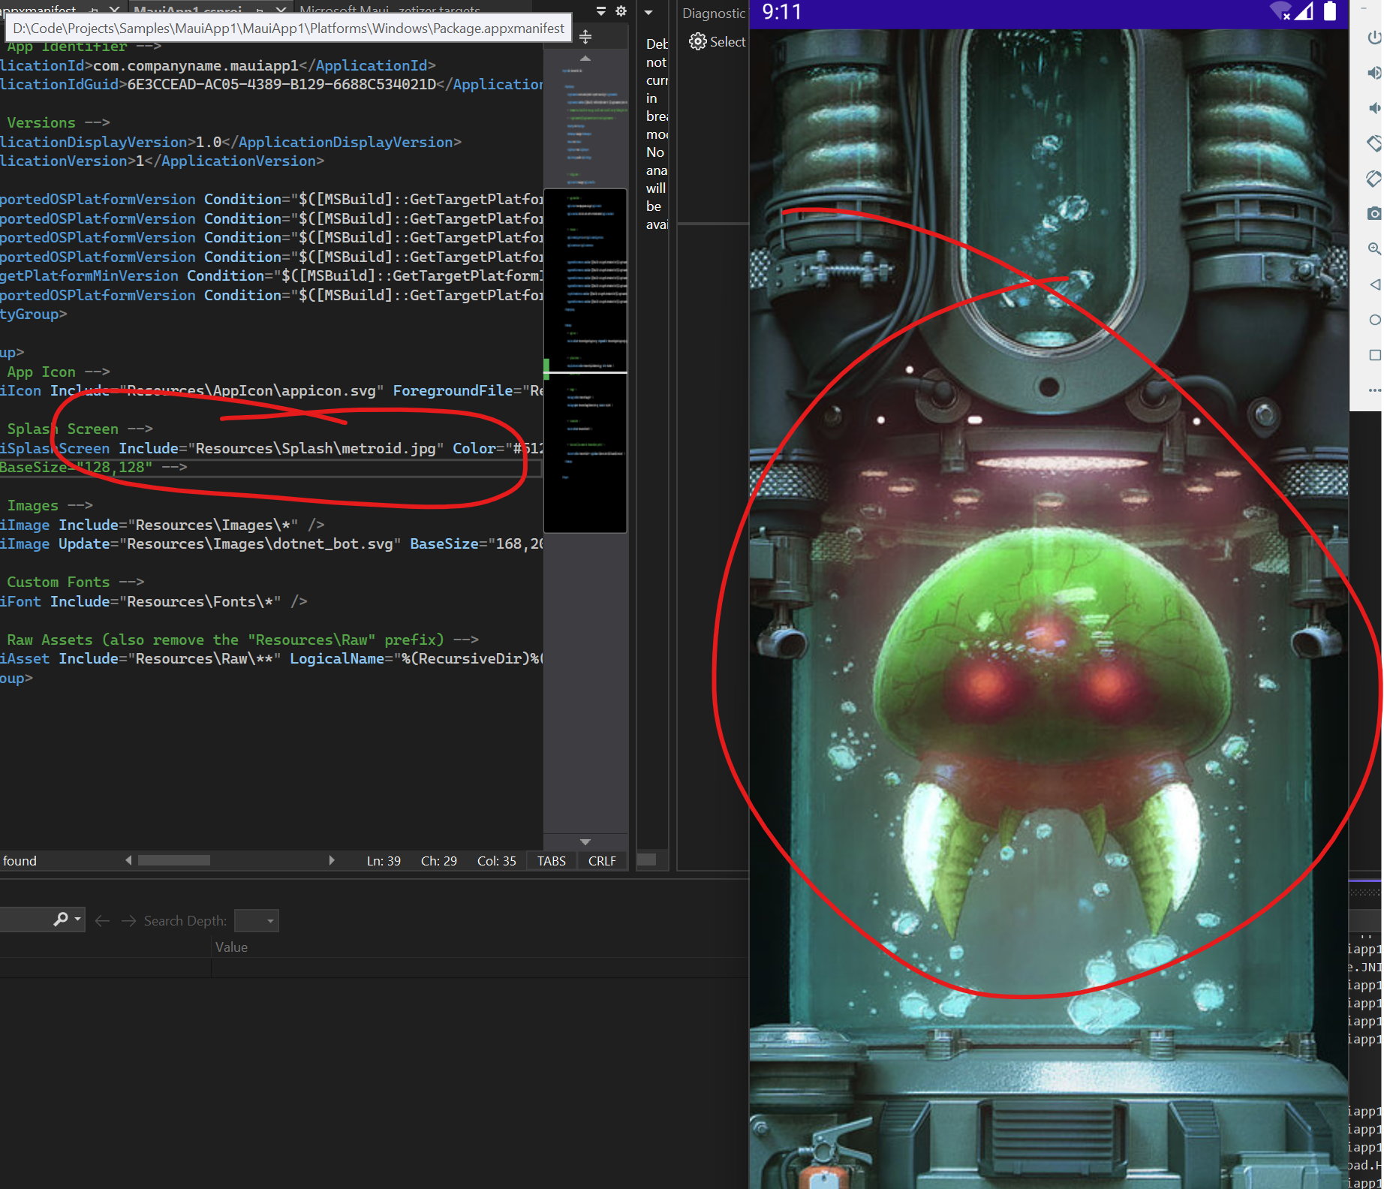Click the horizontal scrollbar left arrow
This screenshot has height=1189, width=1384.
coord(128,860)
